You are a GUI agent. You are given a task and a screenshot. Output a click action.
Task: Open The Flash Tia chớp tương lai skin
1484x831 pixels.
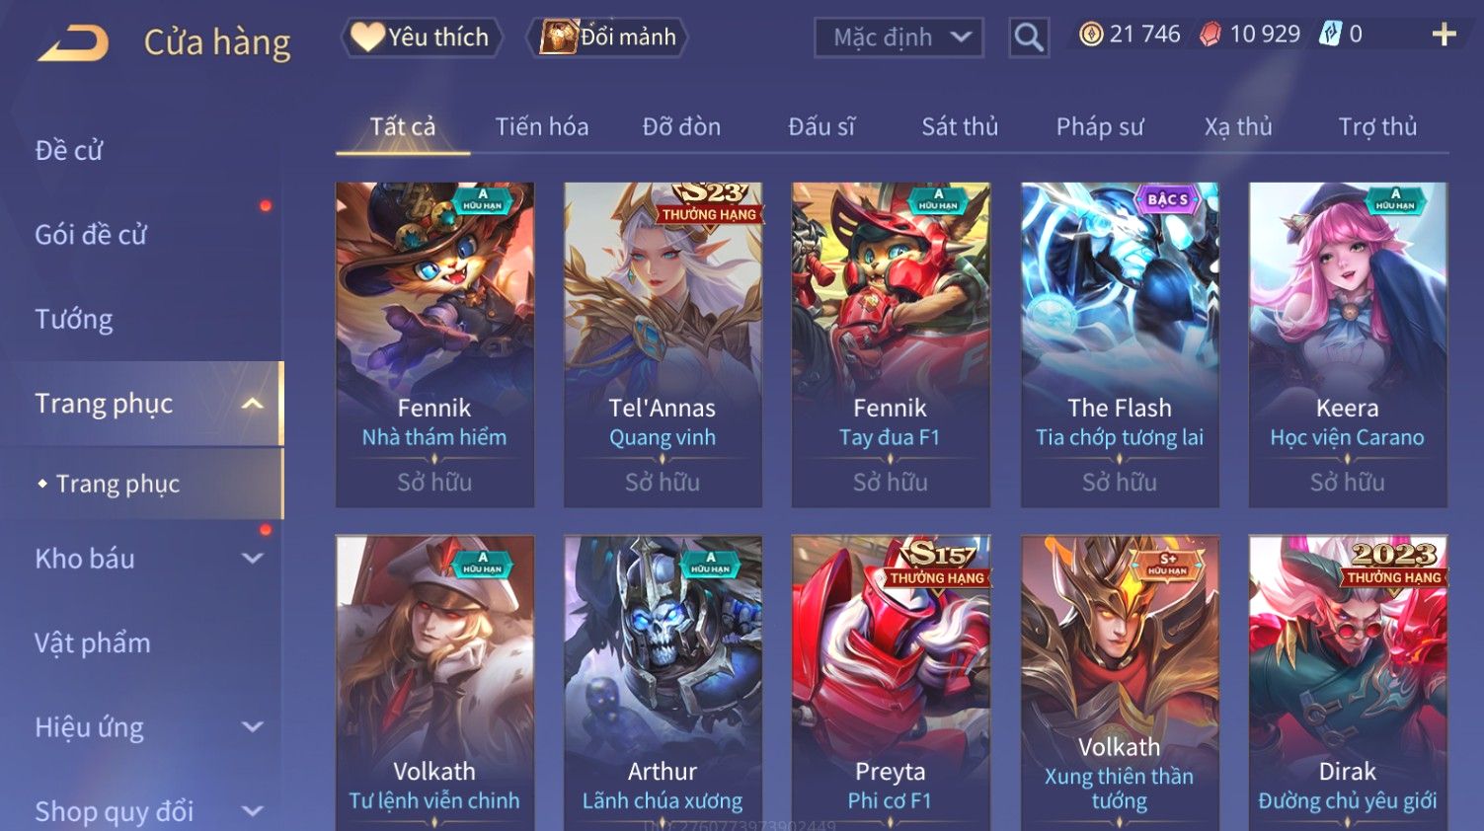pyautogui.click(x=1120, y=344)
